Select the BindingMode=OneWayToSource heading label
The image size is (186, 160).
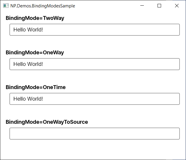[47, 122]
